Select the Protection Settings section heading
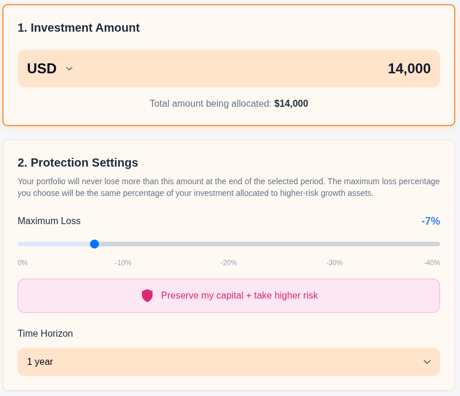 point(78,163)
